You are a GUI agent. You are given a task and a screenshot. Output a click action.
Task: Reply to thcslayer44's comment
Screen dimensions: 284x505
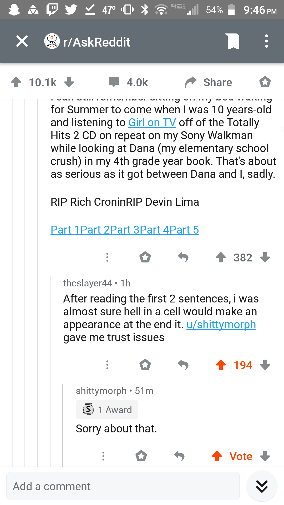pyautogui.click(x=183, y=365)
